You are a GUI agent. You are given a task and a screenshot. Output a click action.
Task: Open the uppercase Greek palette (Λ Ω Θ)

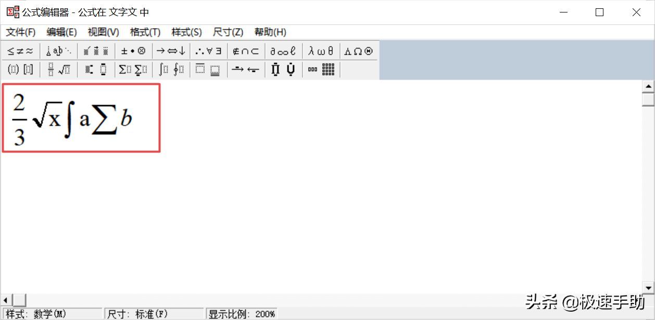tap(358, 51)
